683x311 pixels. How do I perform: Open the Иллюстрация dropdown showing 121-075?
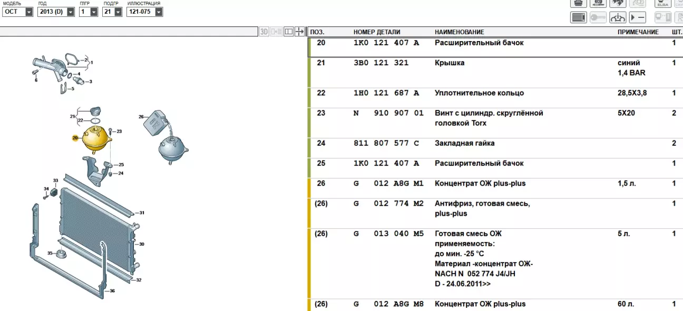[144, 12]
